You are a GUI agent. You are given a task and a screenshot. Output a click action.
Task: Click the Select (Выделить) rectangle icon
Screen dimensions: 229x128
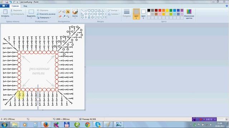tap(31, 12)
